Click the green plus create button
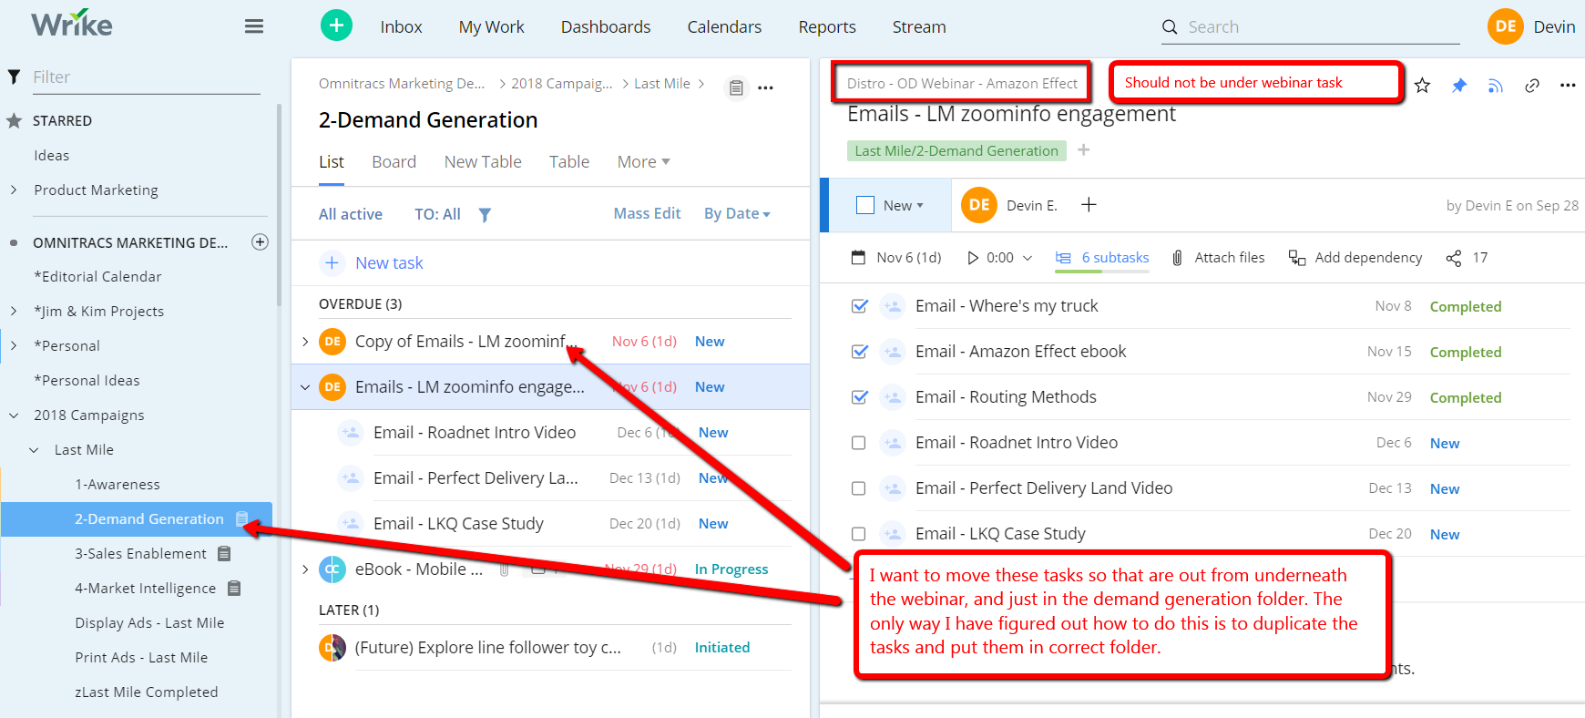The image size is (1585, 718). (x=336, y=26)
